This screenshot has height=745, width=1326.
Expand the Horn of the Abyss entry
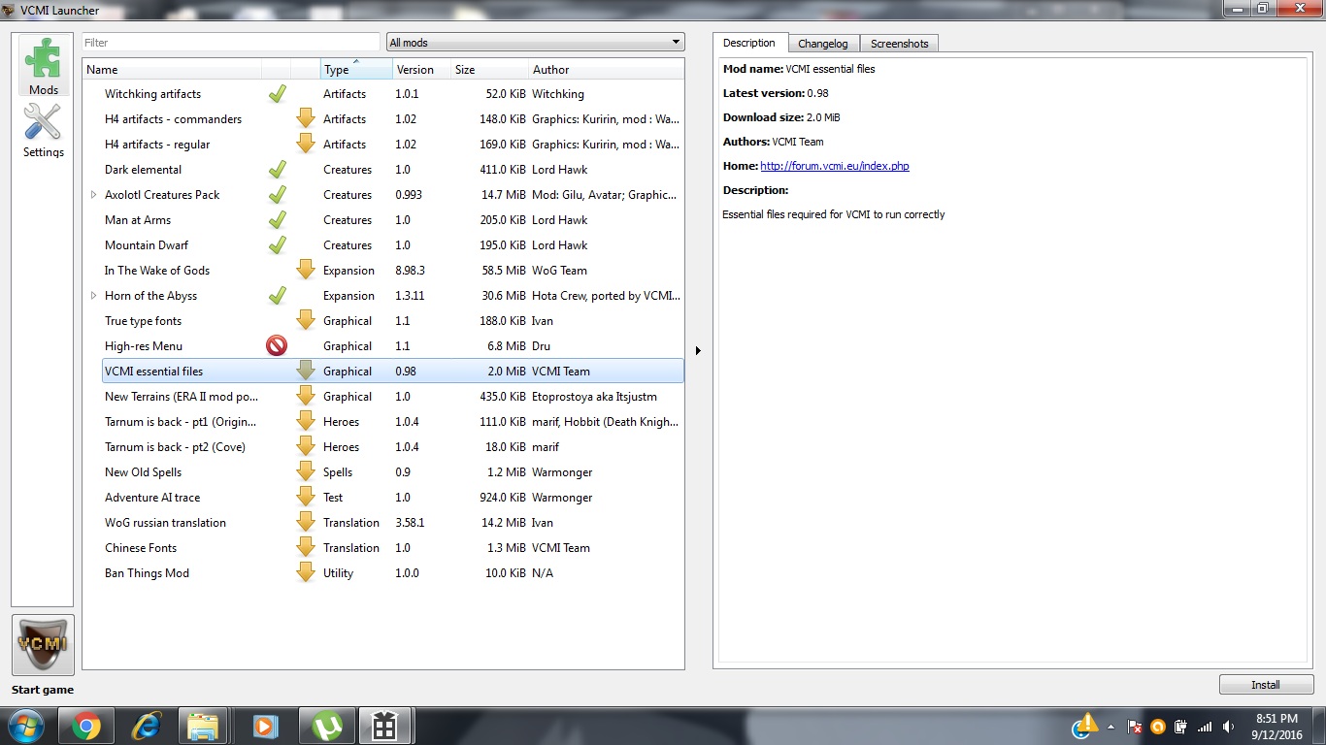pos(94,296)
